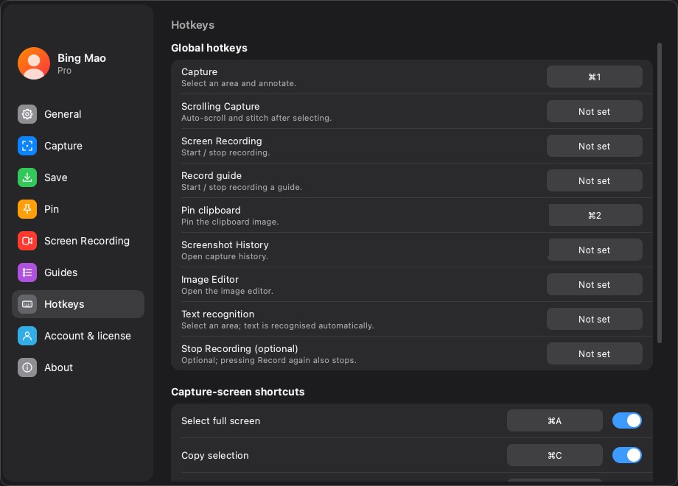
Task: Click the 'Global hotkeys' heading
Action: click(x=209, y=48)
